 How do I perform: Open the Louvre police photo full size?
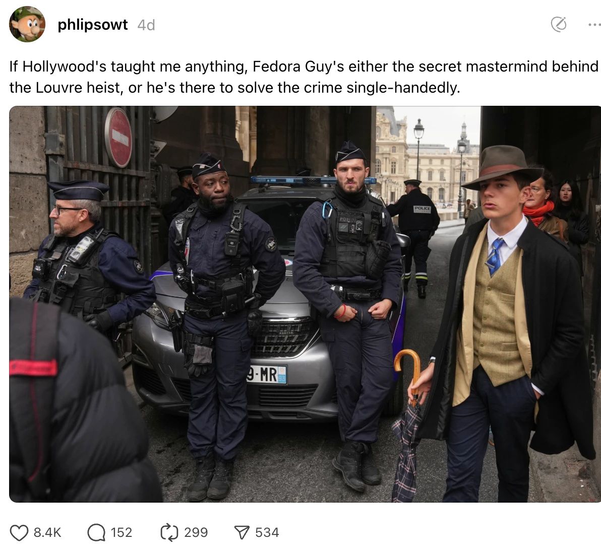(305, 304)
